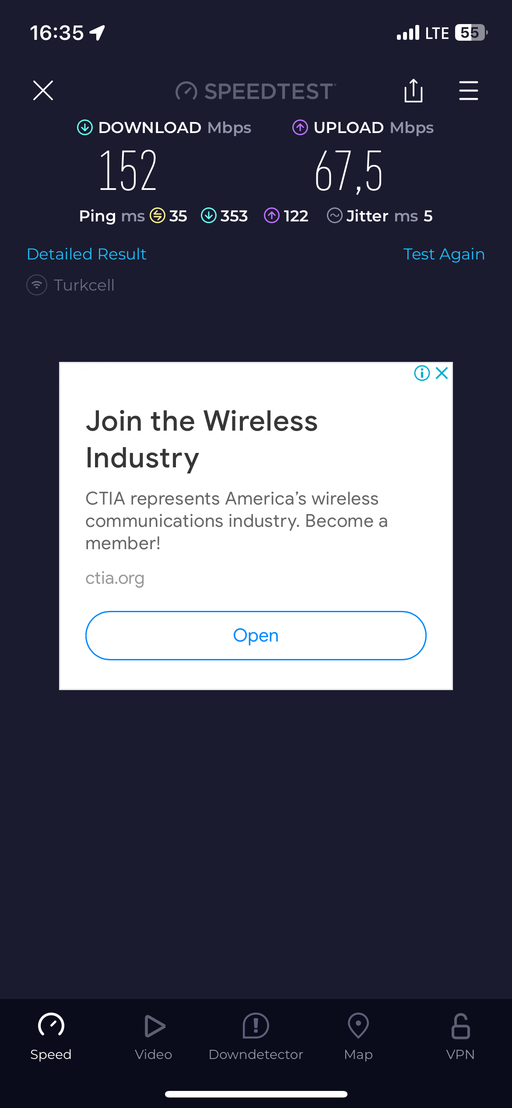The image size is (512, 1108).
Task: Dismiss the CTIA ad with its X
Action: click(442, 373)
